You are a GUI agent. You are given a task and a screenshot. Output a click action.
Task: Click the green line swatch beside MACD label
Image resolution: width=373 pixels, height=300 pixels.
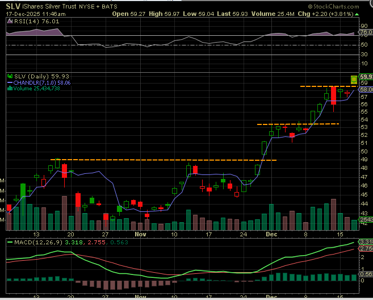point(10,242)
